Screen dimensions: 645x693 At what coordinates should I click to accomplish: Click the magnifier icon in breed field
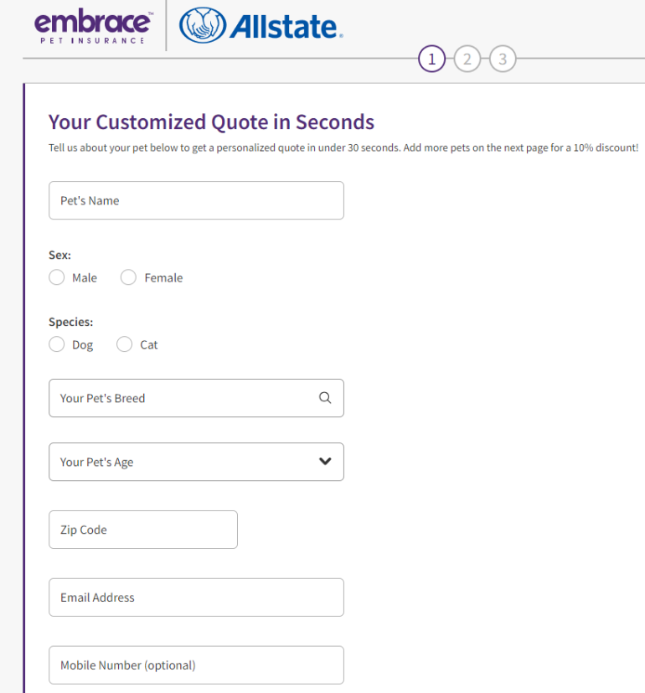click(x=325, y=398)
